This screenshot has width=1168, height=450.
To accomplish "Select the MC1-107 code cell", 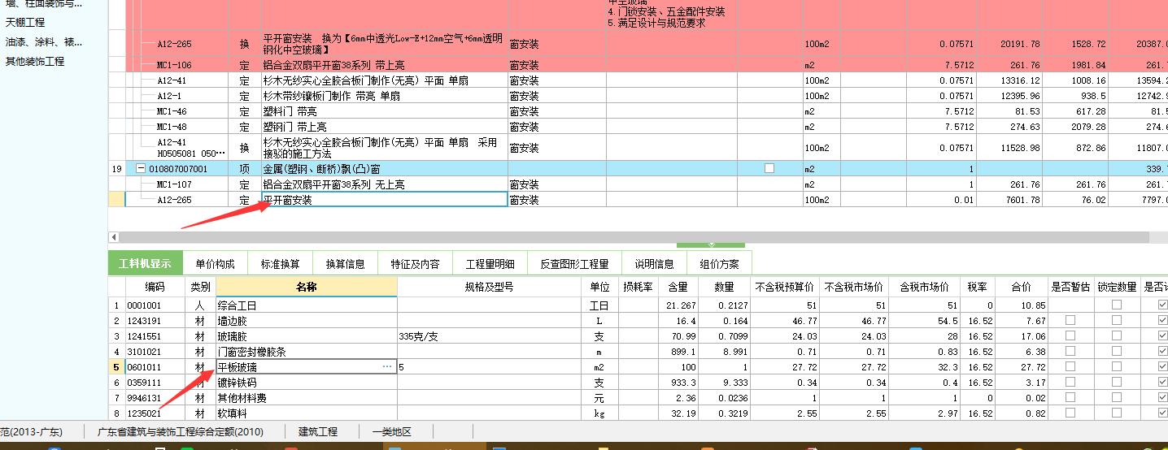I will pos(178,184).
